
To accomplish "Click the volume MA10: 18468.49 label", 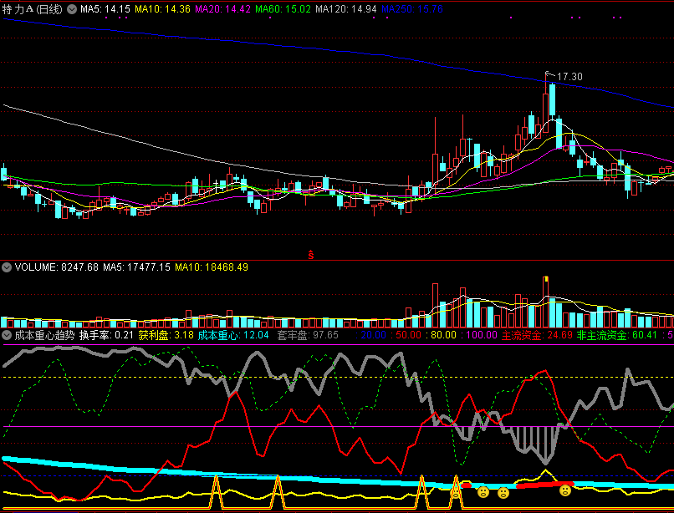I will 212,267.
